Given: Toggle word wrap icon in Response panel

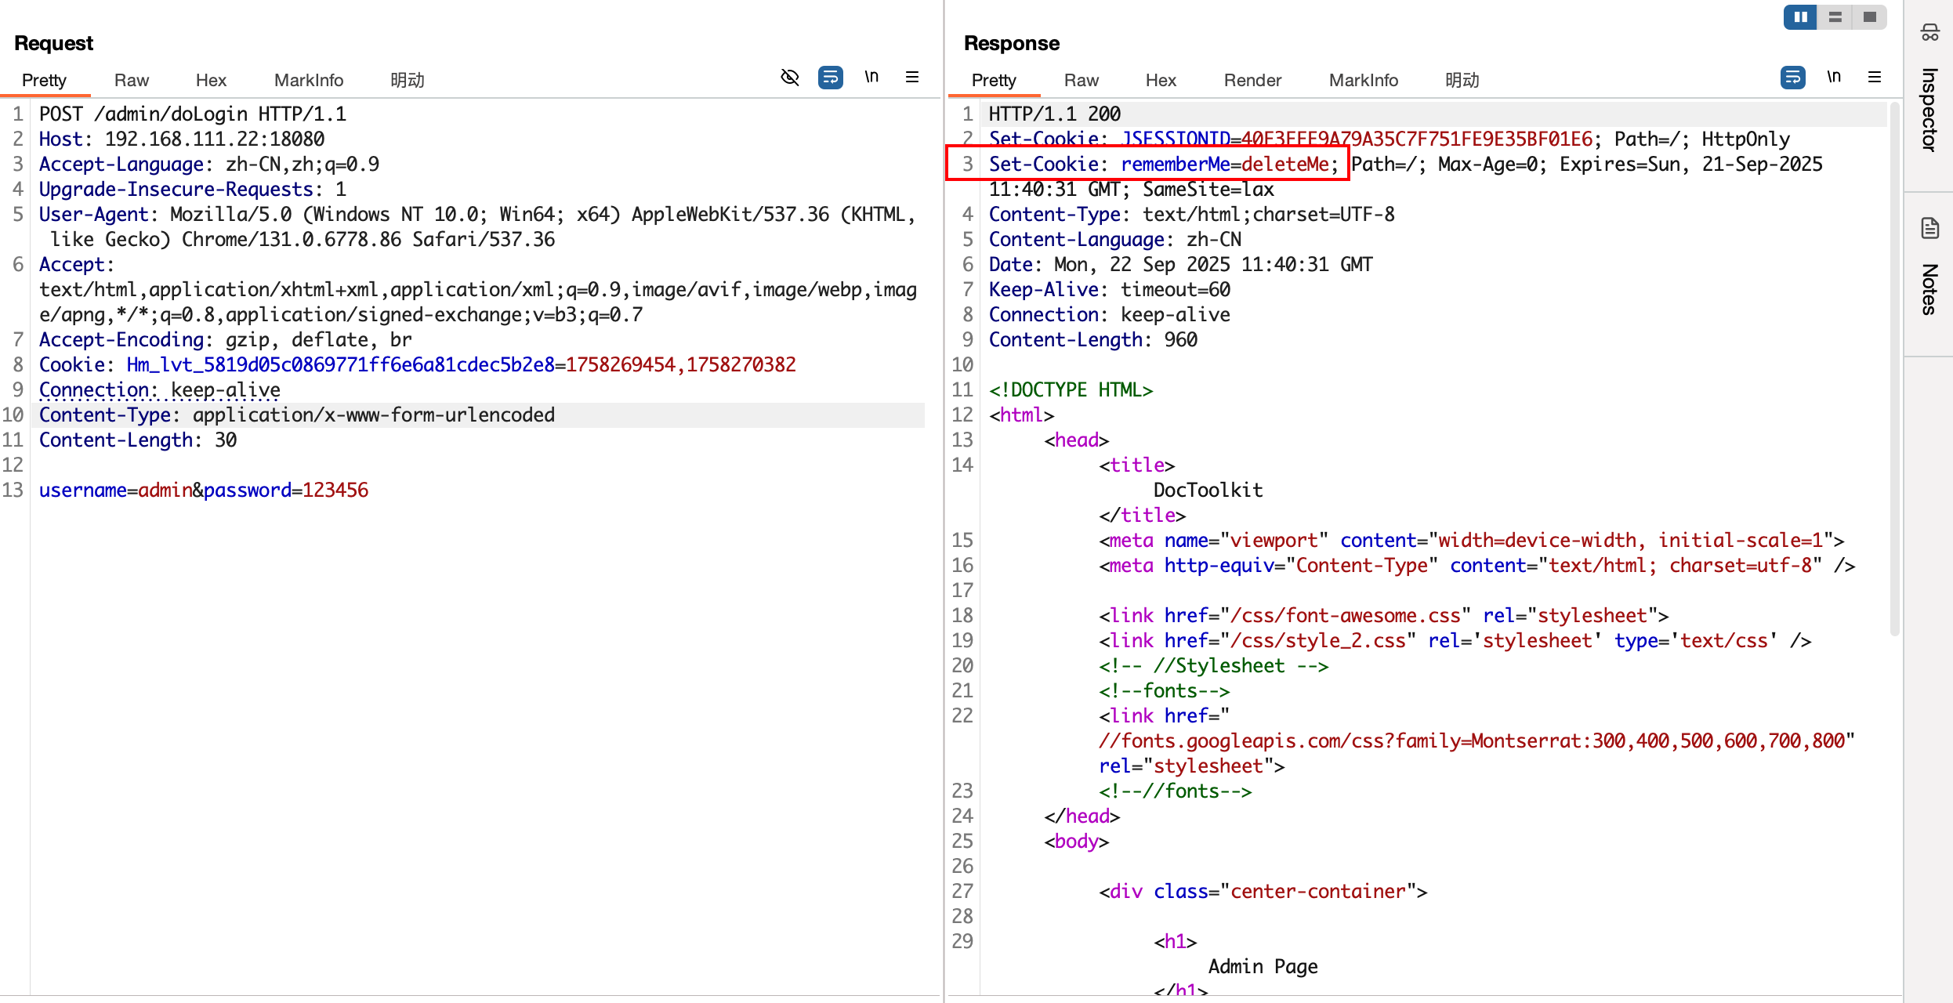Looking at the screenshot, I should (x=1793, y=77).
